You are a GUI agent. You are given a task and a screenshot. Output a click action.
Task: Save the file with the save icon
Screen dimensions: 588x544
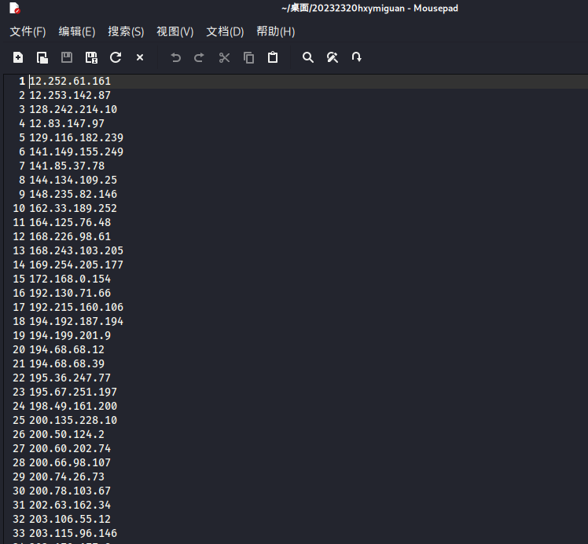click(67, 57)
